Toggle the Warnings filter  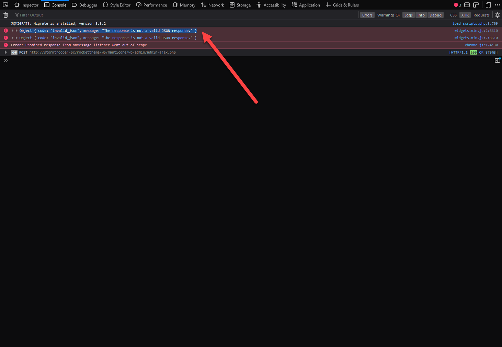(x=388, y=15)
